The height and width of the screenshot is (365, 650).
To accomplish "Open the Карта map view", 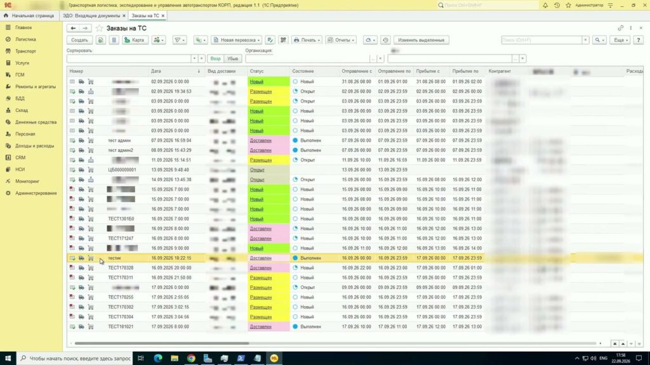I will coord(135,40).
